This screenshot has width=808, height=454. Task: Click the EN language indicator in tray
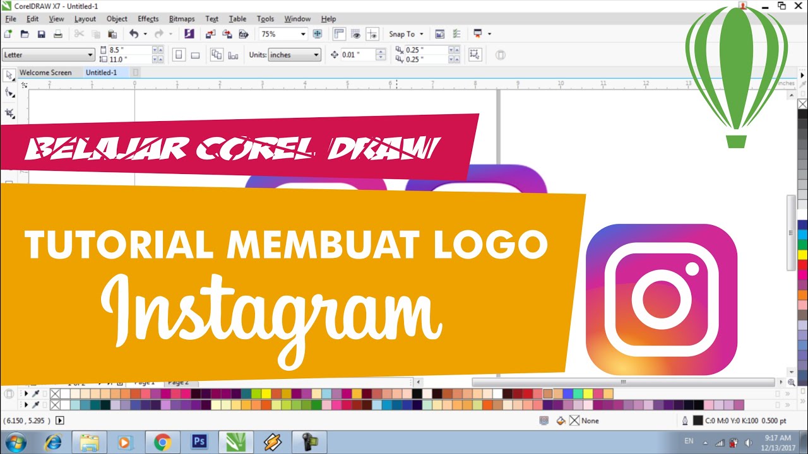(x=689, y=441)
